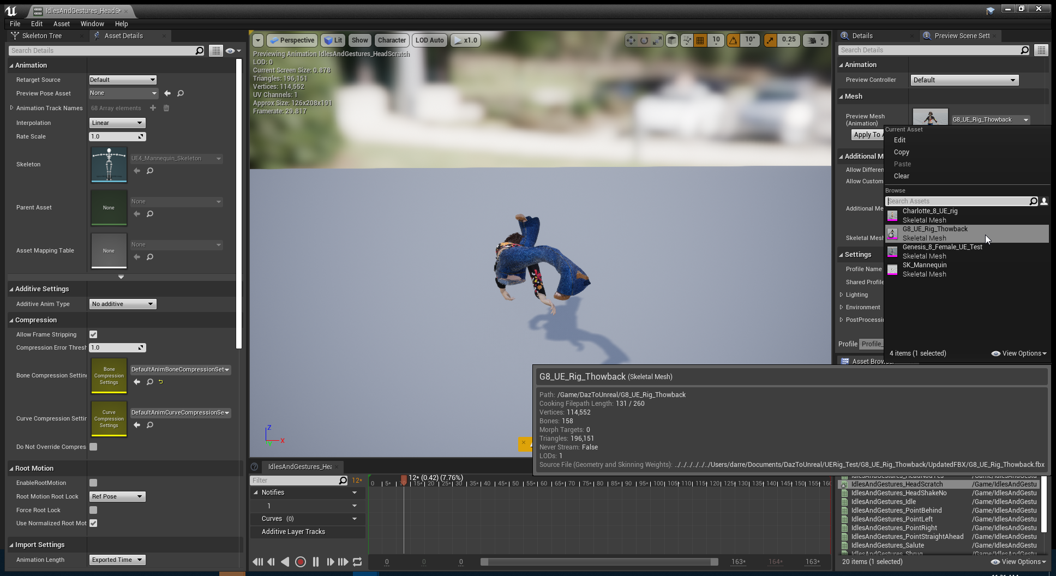Viewport: 1056px width, 576px height.
Task: Open the Interpolation Linear dropdown
Action: [x=117, y=123]
